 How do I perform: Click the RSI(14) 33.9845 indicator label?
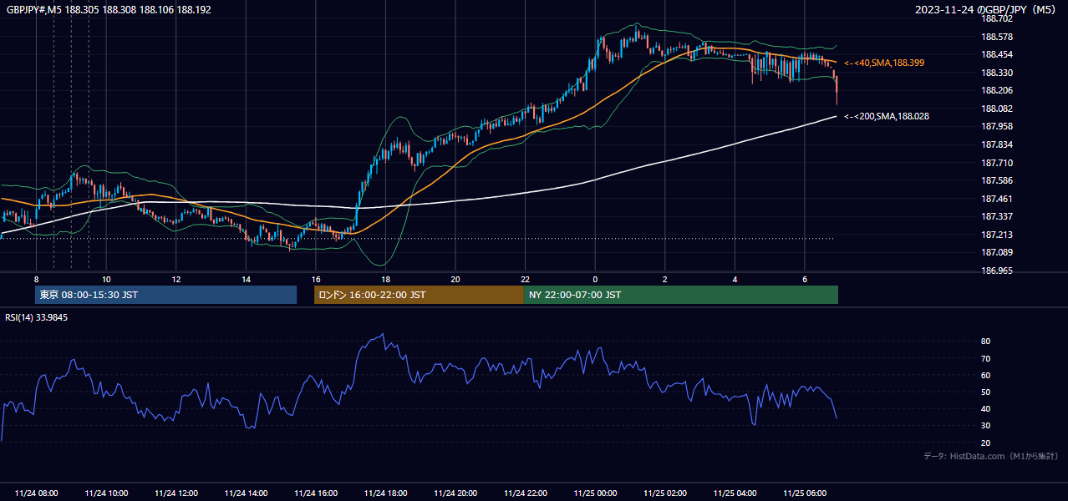pos(37,317)
